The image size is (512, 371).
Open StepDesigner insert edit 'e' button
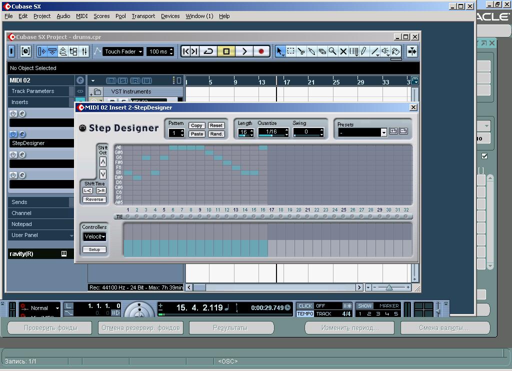point(22,134)
